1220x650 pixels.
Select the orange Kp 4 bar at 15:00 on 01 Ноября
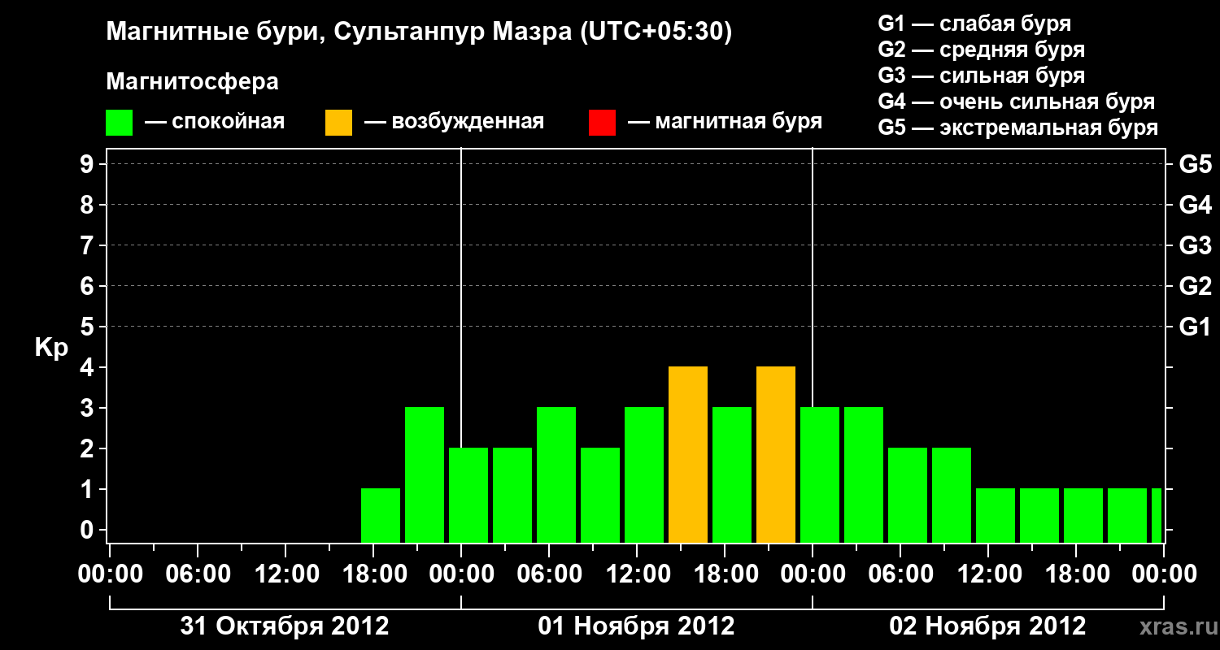tap(688, 455)
